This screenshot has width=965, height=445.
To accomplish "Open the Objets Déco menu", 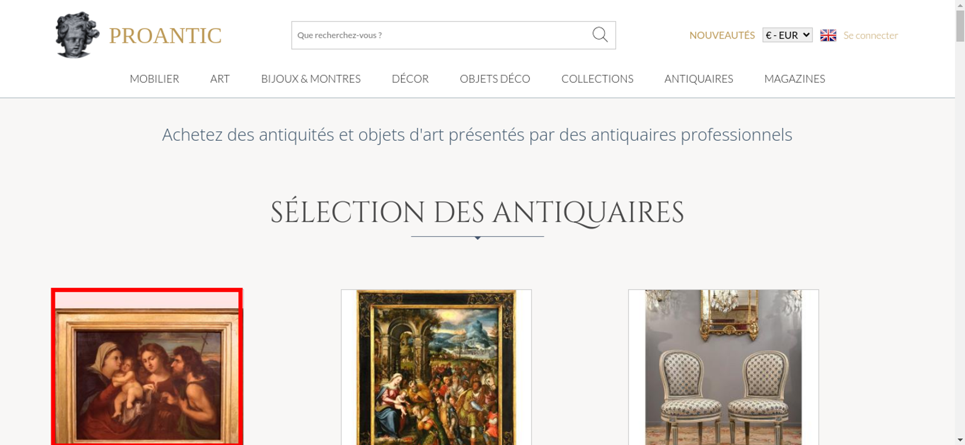I will (x=495, y=79).
